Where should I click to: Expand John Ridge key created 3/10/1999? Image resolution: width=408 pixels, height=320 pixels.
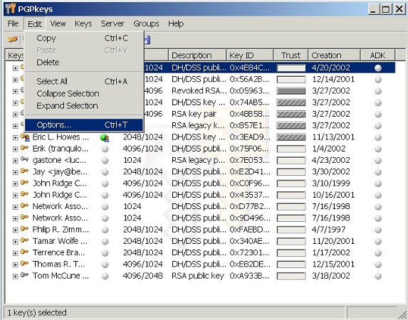(x=16, y=183)
